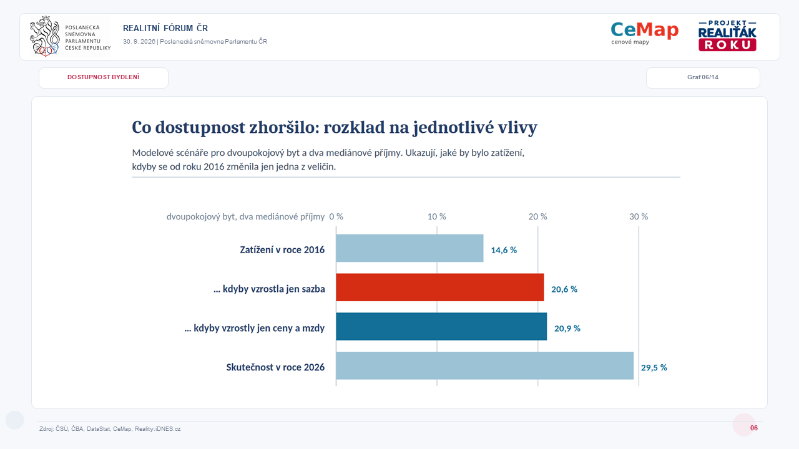Select the DOSTUPNOST BYDLENÍ section tag
The height and width of the screenshot is (449, 799).
(104, 78)
